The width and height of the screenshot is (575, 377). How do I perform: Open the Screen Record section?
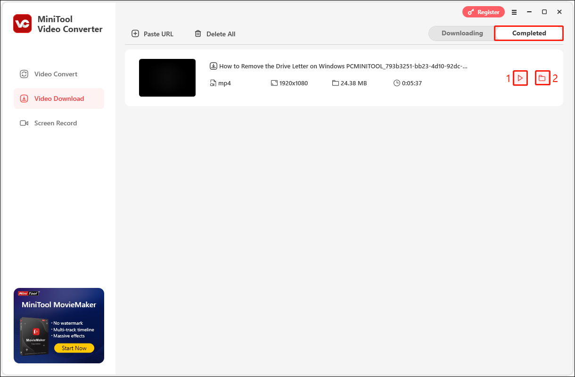coord(59,123)
